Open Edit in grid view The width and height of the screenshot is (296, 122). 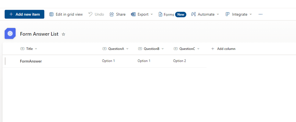[66, 14]
